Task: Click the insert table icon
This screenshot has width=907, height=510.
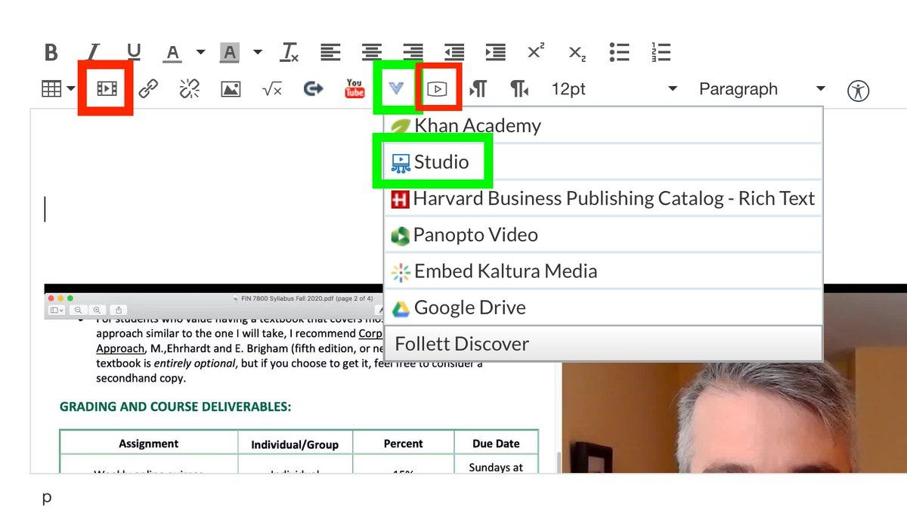Action: (51, 89)
